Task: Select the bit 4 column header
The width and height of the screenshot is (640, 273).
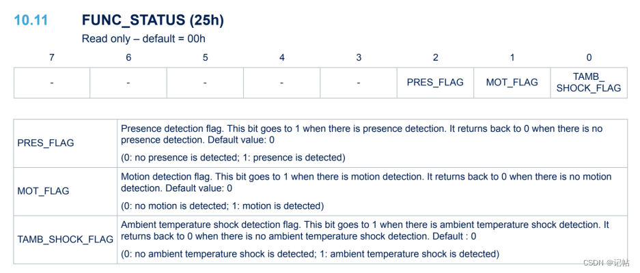Action: coord(281,58)
